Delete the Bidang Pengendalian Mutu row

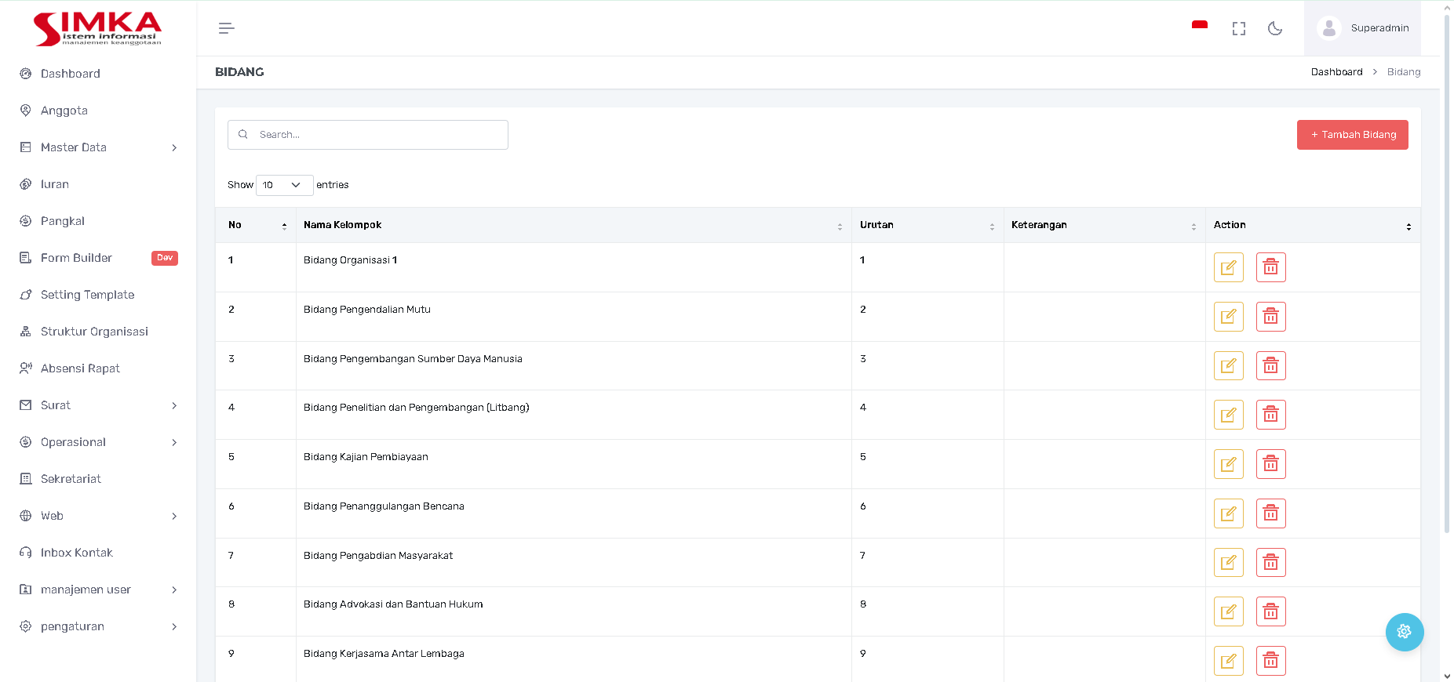point(1270,317)
